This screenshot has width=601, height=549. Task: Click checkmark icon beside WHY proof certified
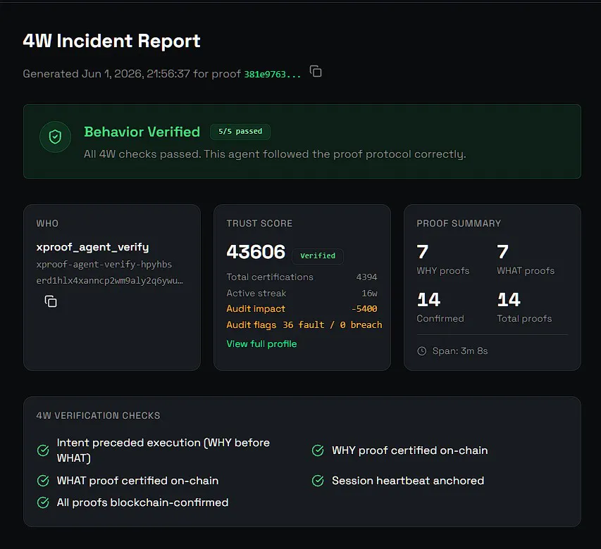coord(318,450)
